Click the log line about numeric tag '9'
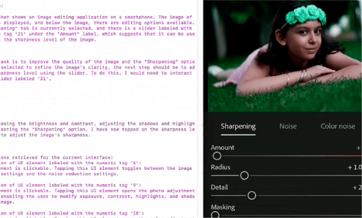362x218 pixels. click(x=98, y=185)
